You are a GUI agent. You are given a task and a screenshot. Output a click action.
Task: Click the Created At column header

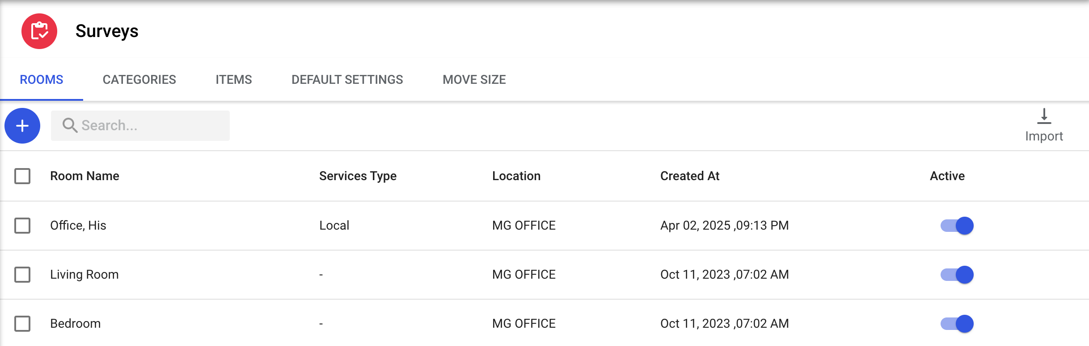689,176
